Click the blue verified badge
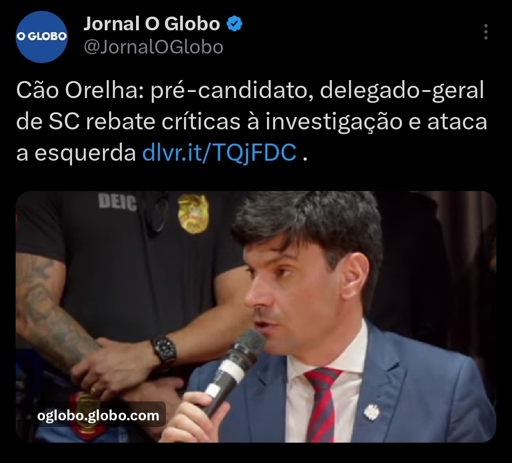Image resolution: width=512 pixels, height=463 pixels. point(235,24)
